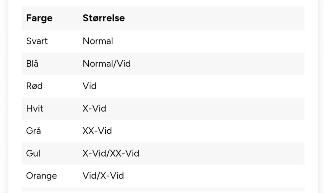Select the entire Blå table row
Image resolution: width=324 pixels, height=193 pixels.
pyautogui.click(x=202, y=63)
